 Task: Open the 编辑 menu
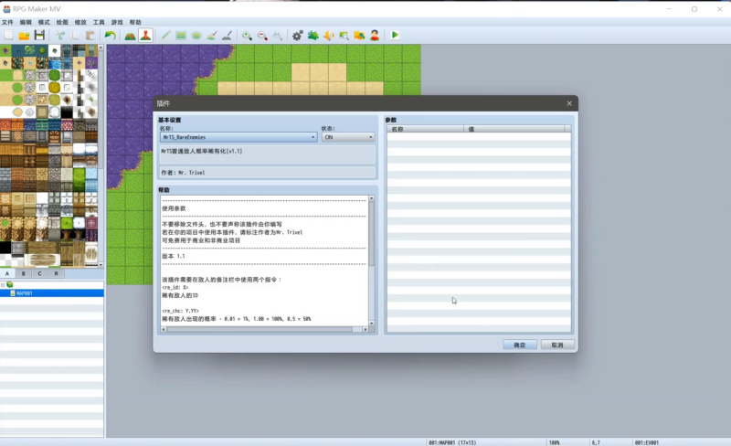26,22
